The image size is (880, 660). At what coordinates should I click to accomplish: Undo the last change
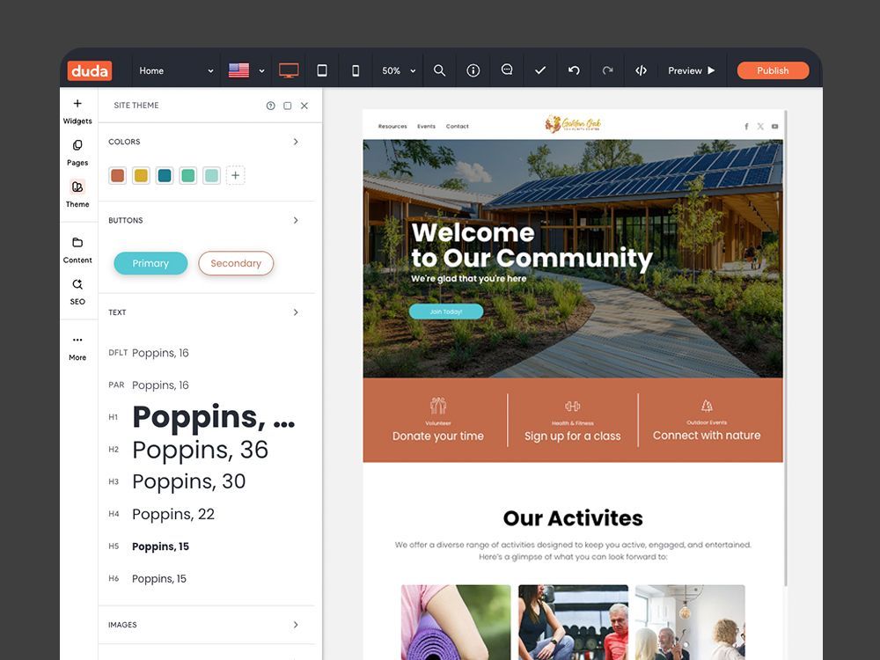(x=574, y=70)
